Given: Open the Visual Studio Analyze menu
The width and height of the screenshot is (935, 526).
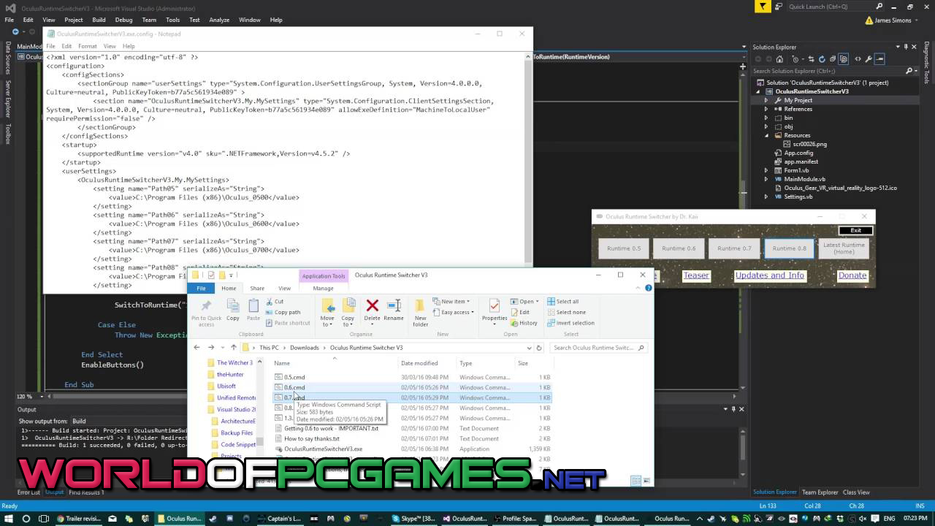Looking at the screenshot, I should tap(219, 20).
